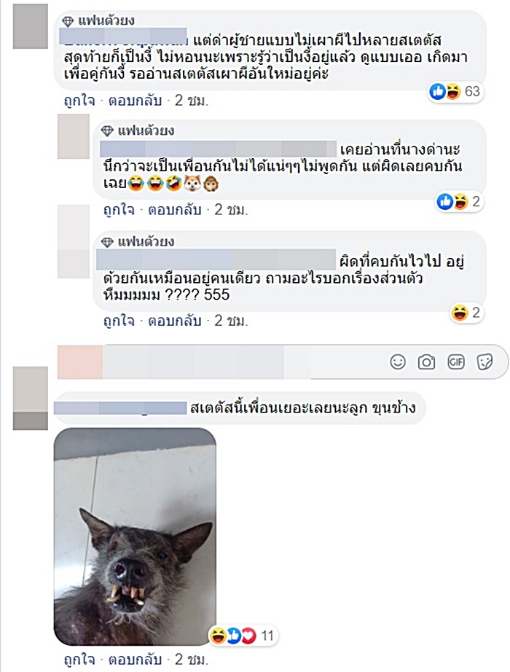This screenshot has height=672, width=510.
Task: View laughing reaction on third reply
Action: click(x=466, y=313)
